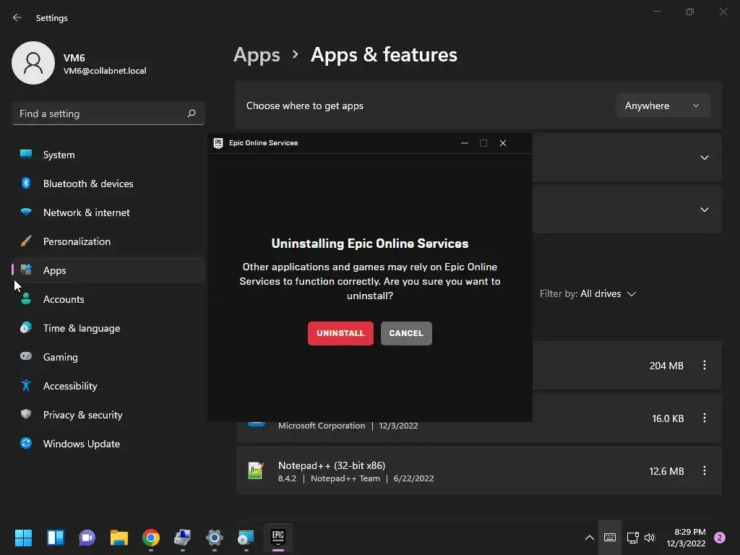Click the Epic Online Services title bar icon
Screen dimensions: 740x555
point(218,143)
